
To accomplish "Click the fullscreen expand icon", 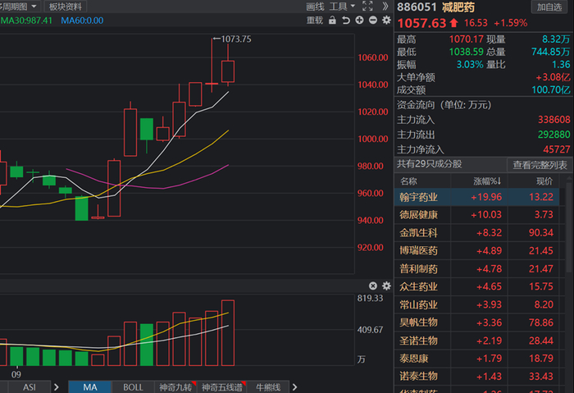I will 367,7.
